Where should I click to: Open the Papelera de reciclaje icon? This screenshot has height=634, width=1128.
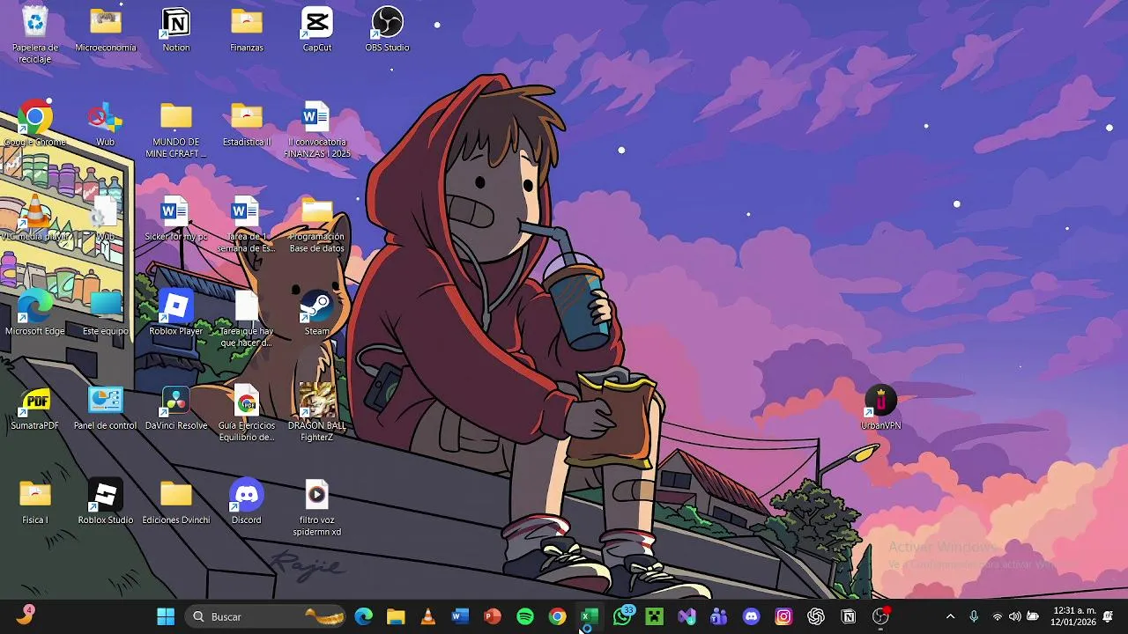[x=35, y=33]
